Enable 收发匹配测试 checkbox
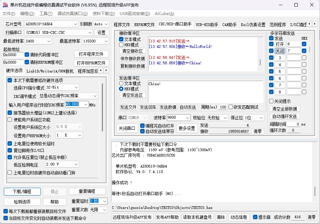Viewport: 320px width, 224px height. click(x=231, y=107)
